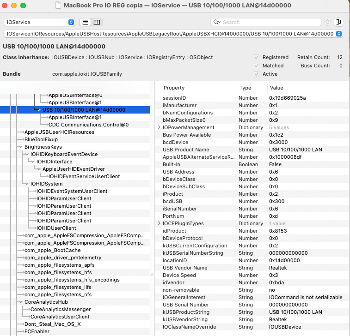Select com_apple_filesystems_lifs item
The width and height of the screenshot is (350, 336).
pyautogui.click(x=58, y=287)
